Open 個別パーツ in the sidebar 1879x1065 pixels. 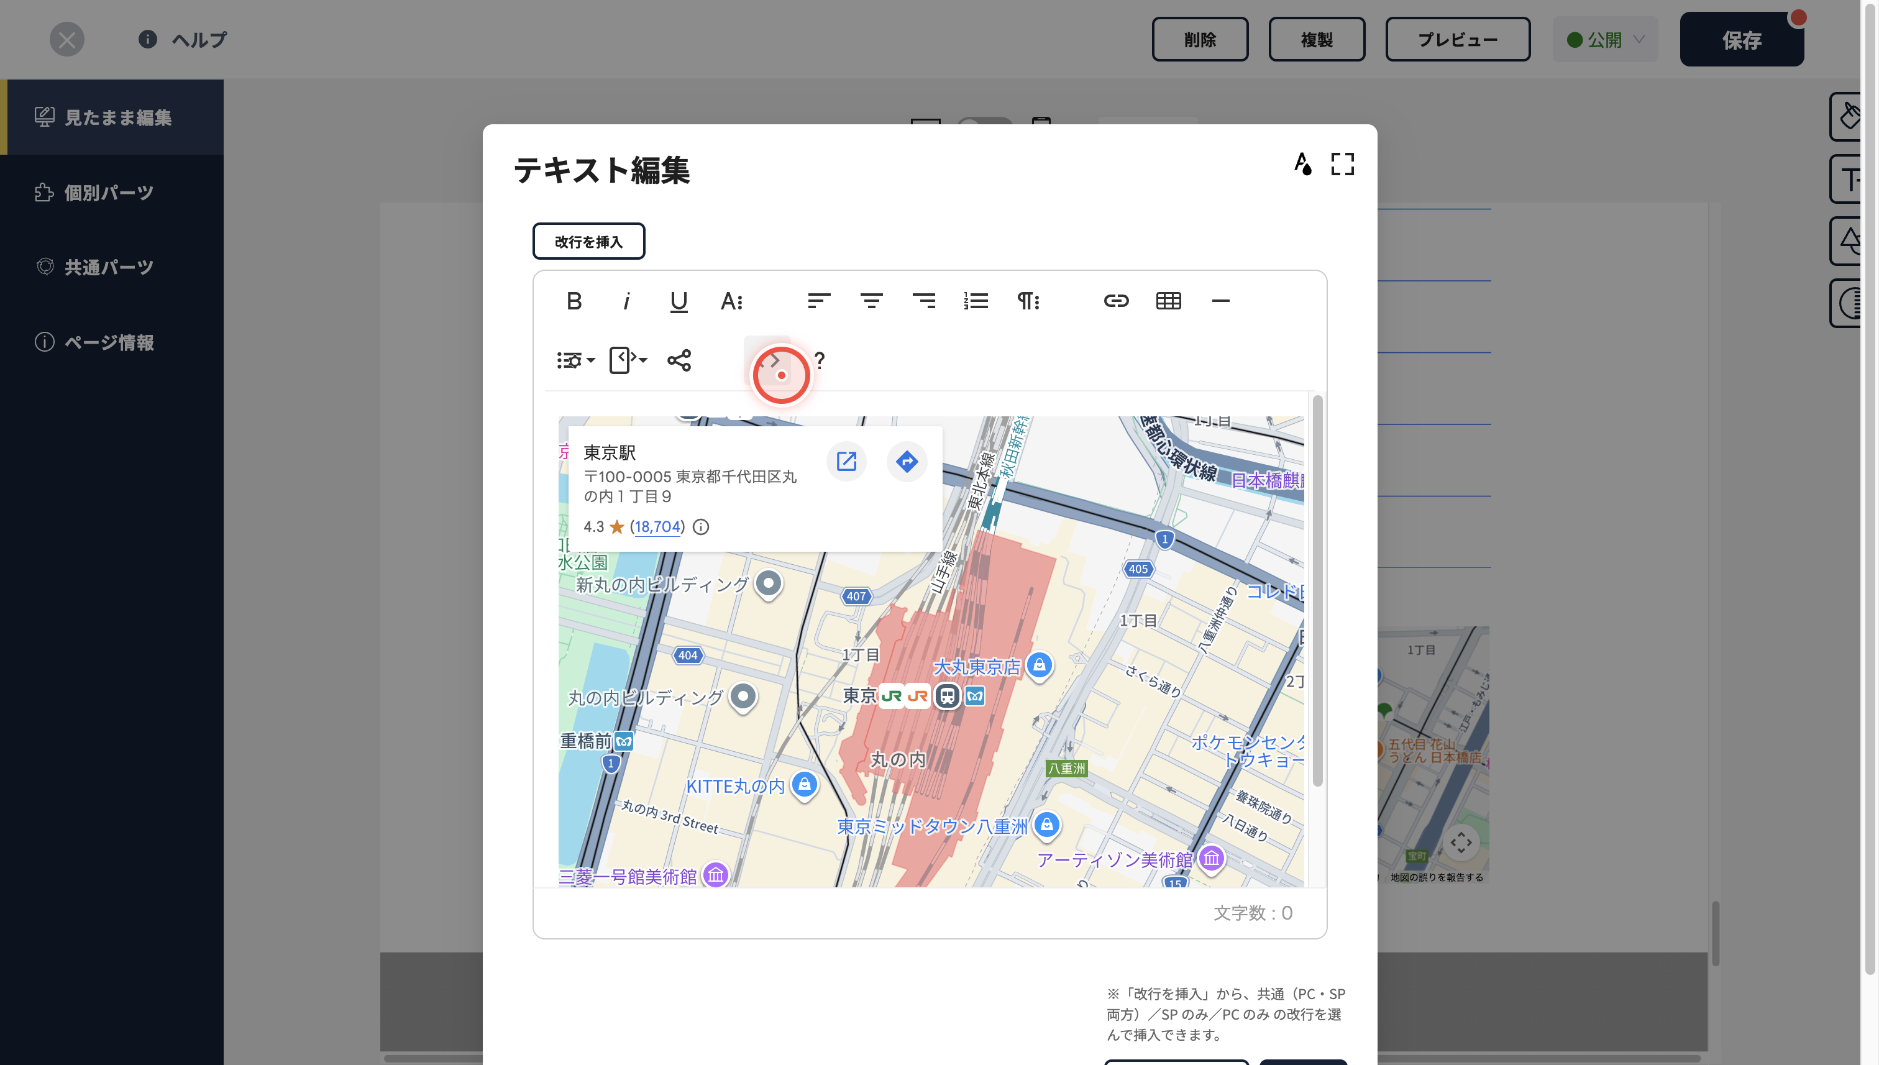[112, 193]
